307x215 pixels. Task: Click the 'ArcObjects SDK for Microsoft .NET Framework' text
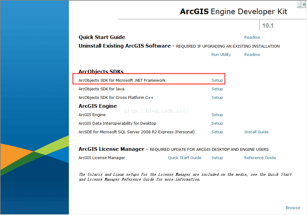pos(122,80)
